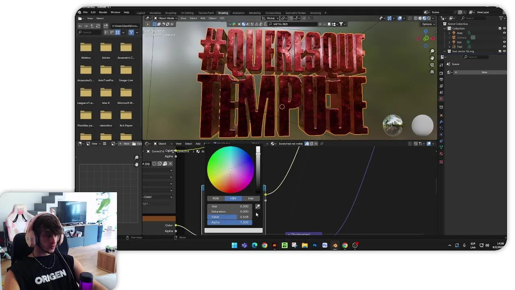Viewport: 515px width, 290px height.
Task: Toggle camera view icon in the viewport
Action: click(x=432, y=65)
